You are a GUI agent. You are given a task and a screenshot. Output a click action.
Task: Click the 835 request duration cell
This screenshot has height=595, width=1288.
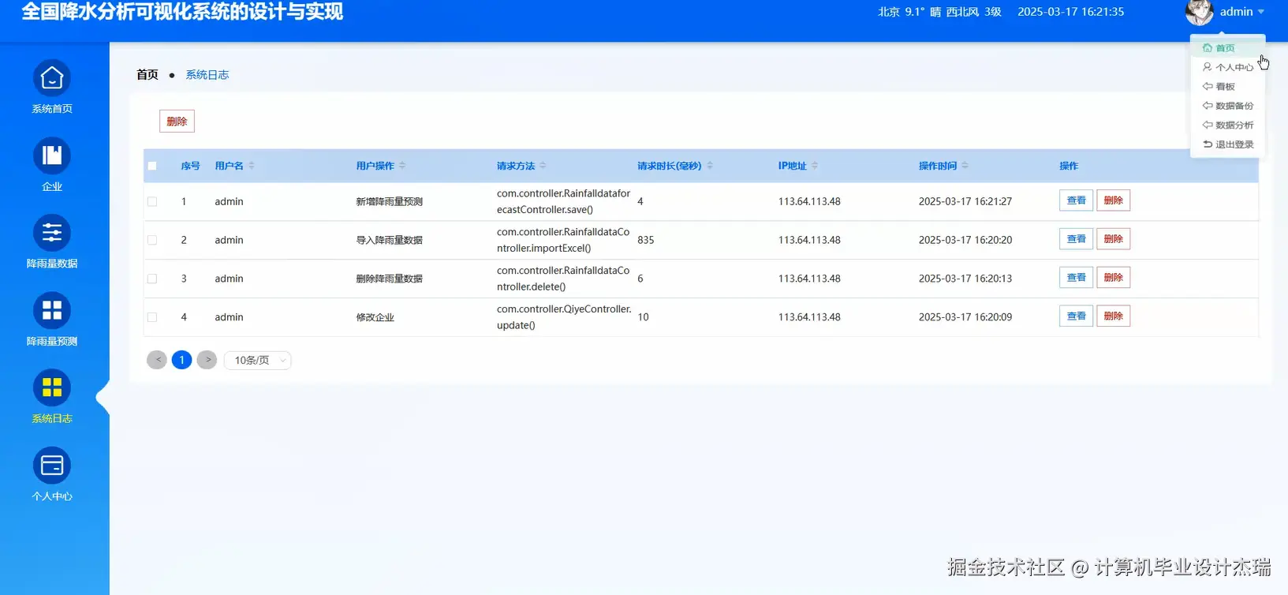646,240
